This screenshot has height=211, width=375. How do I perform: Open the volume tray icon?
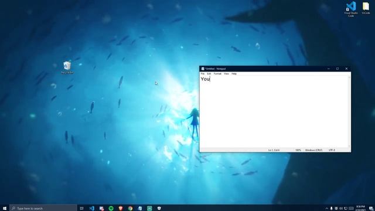[341, 209]
